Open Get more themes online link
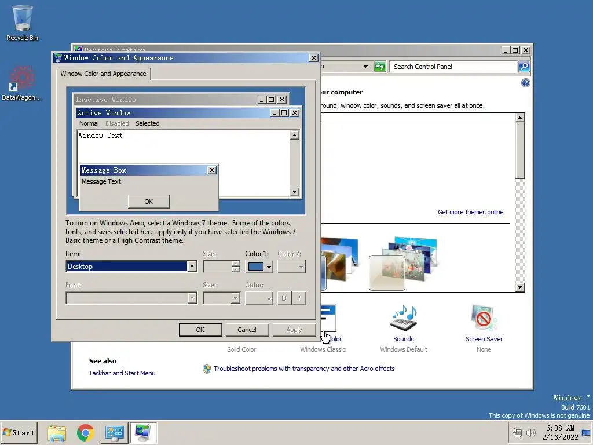This screenshot has height=445, width=593. [470, 212]
